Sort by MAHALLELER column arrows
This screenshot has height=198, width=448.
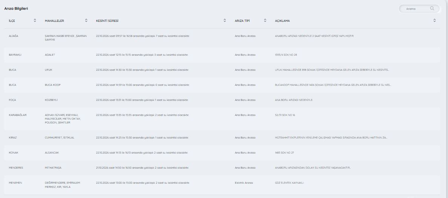coord(86,20)
